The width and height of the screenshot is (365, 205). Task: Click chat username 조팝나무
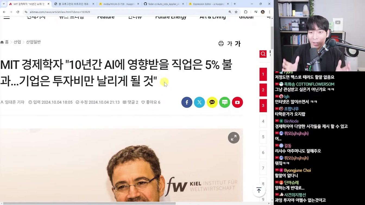click(x=291, y=109)
